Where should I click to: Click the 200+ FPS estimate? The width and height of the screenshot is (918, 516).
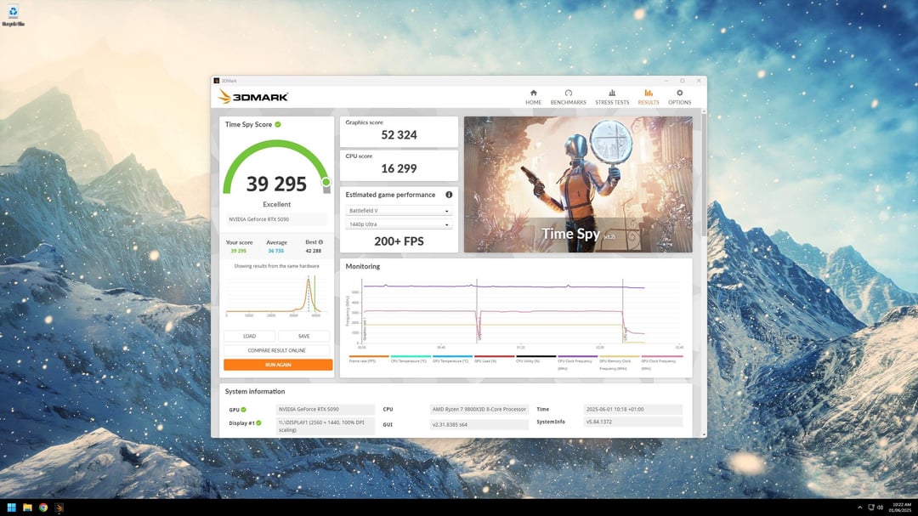399,241
